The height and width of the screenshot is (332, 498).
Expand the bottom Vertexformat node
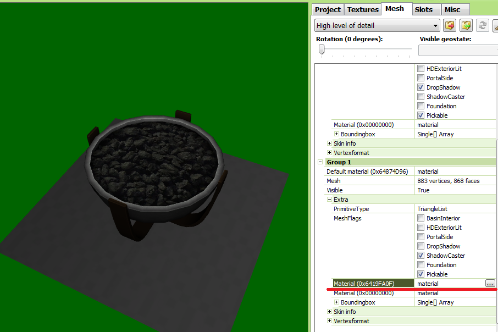(329, 321)
